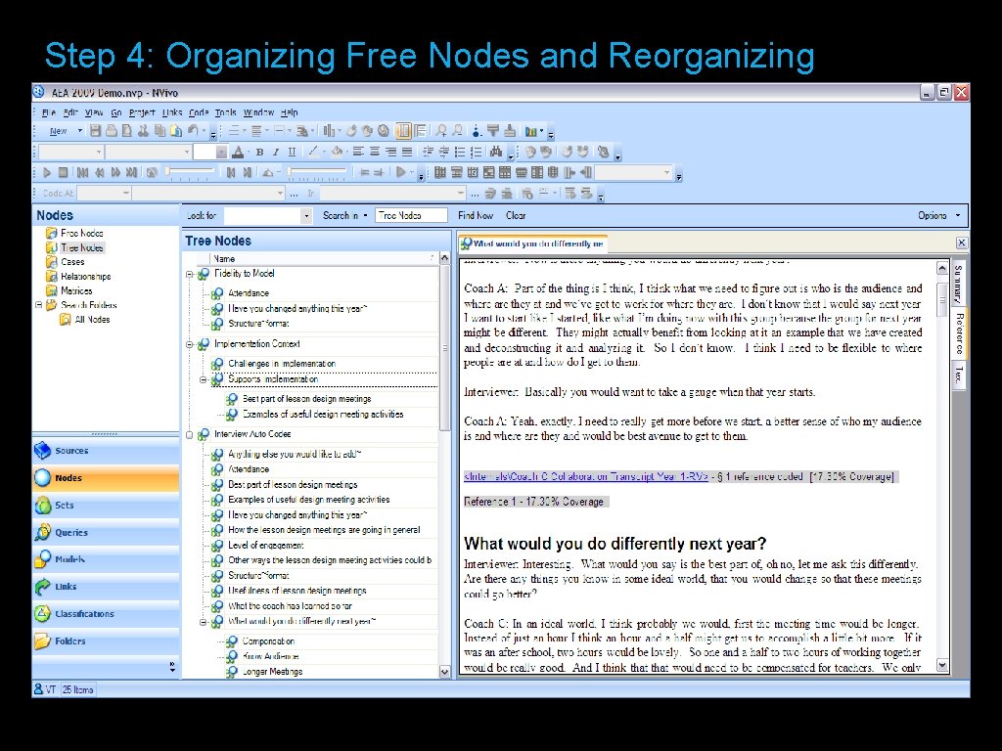Collapse the Supports implementation node
The image size is (1002, 751).
tap(204, 380)
